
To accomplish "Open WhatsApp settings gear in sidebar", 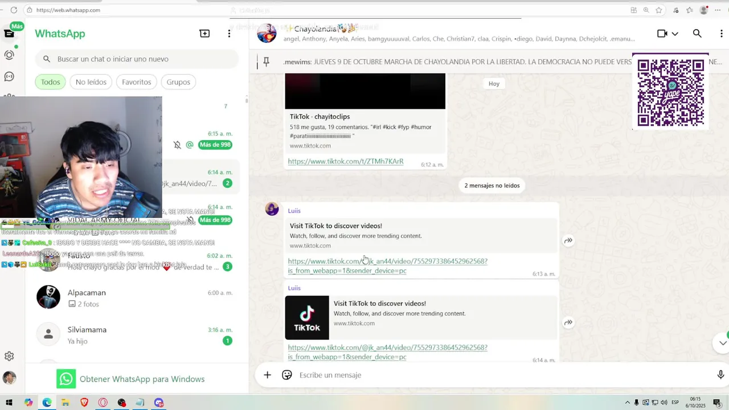I will (x=9, y=356).
